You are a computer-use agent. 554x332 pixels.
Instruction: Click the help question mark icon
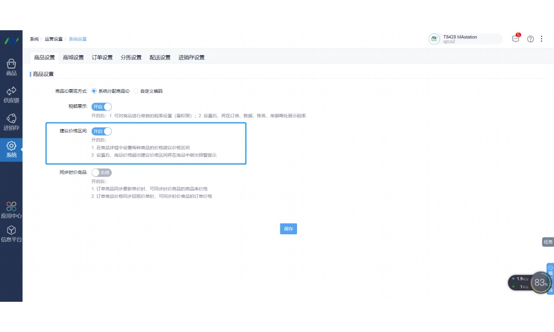coord(530,39)
